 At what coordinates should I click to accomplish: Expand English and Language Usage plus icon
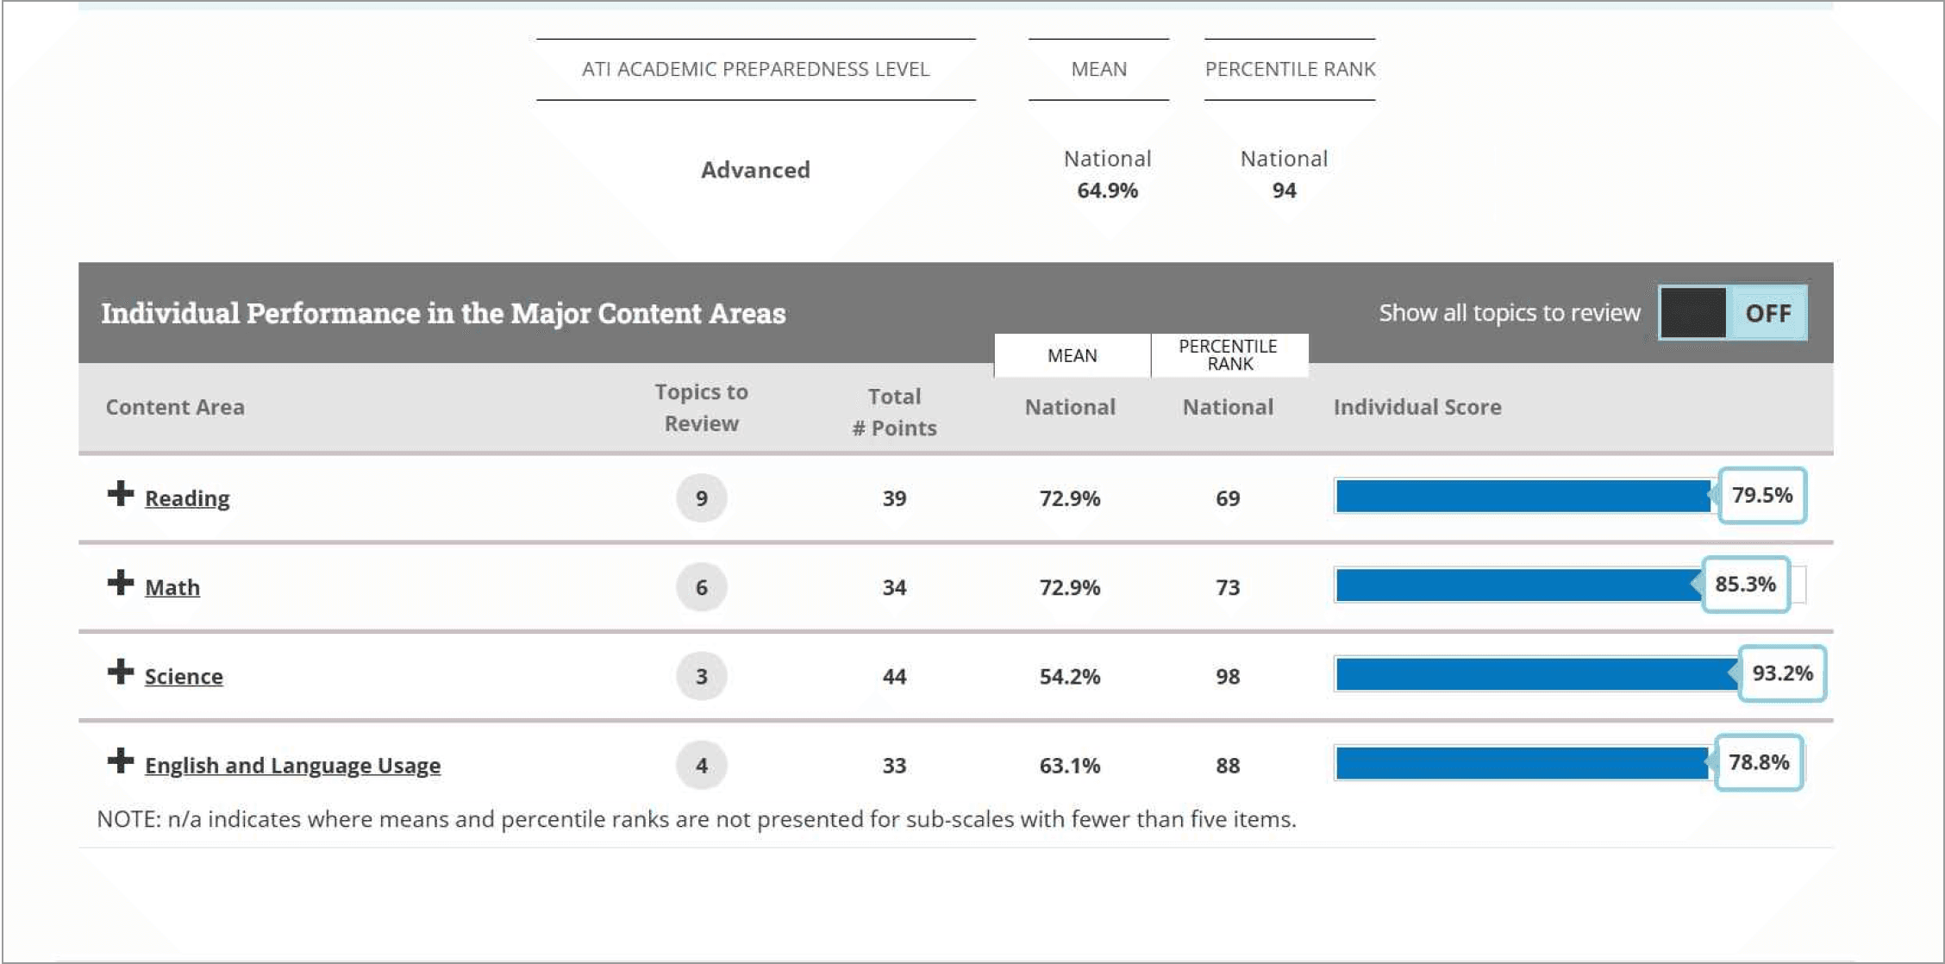121,761
